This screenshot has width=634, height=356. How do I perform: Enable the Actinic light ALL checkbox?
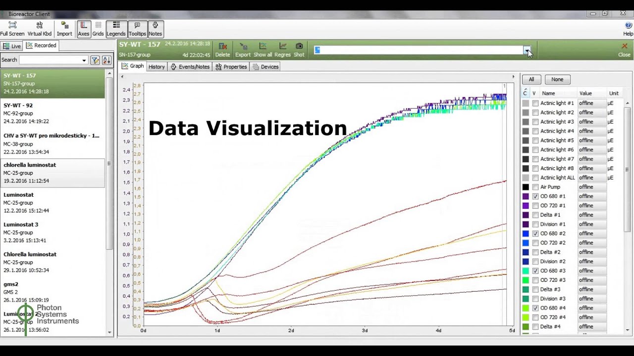pos(535,178)
